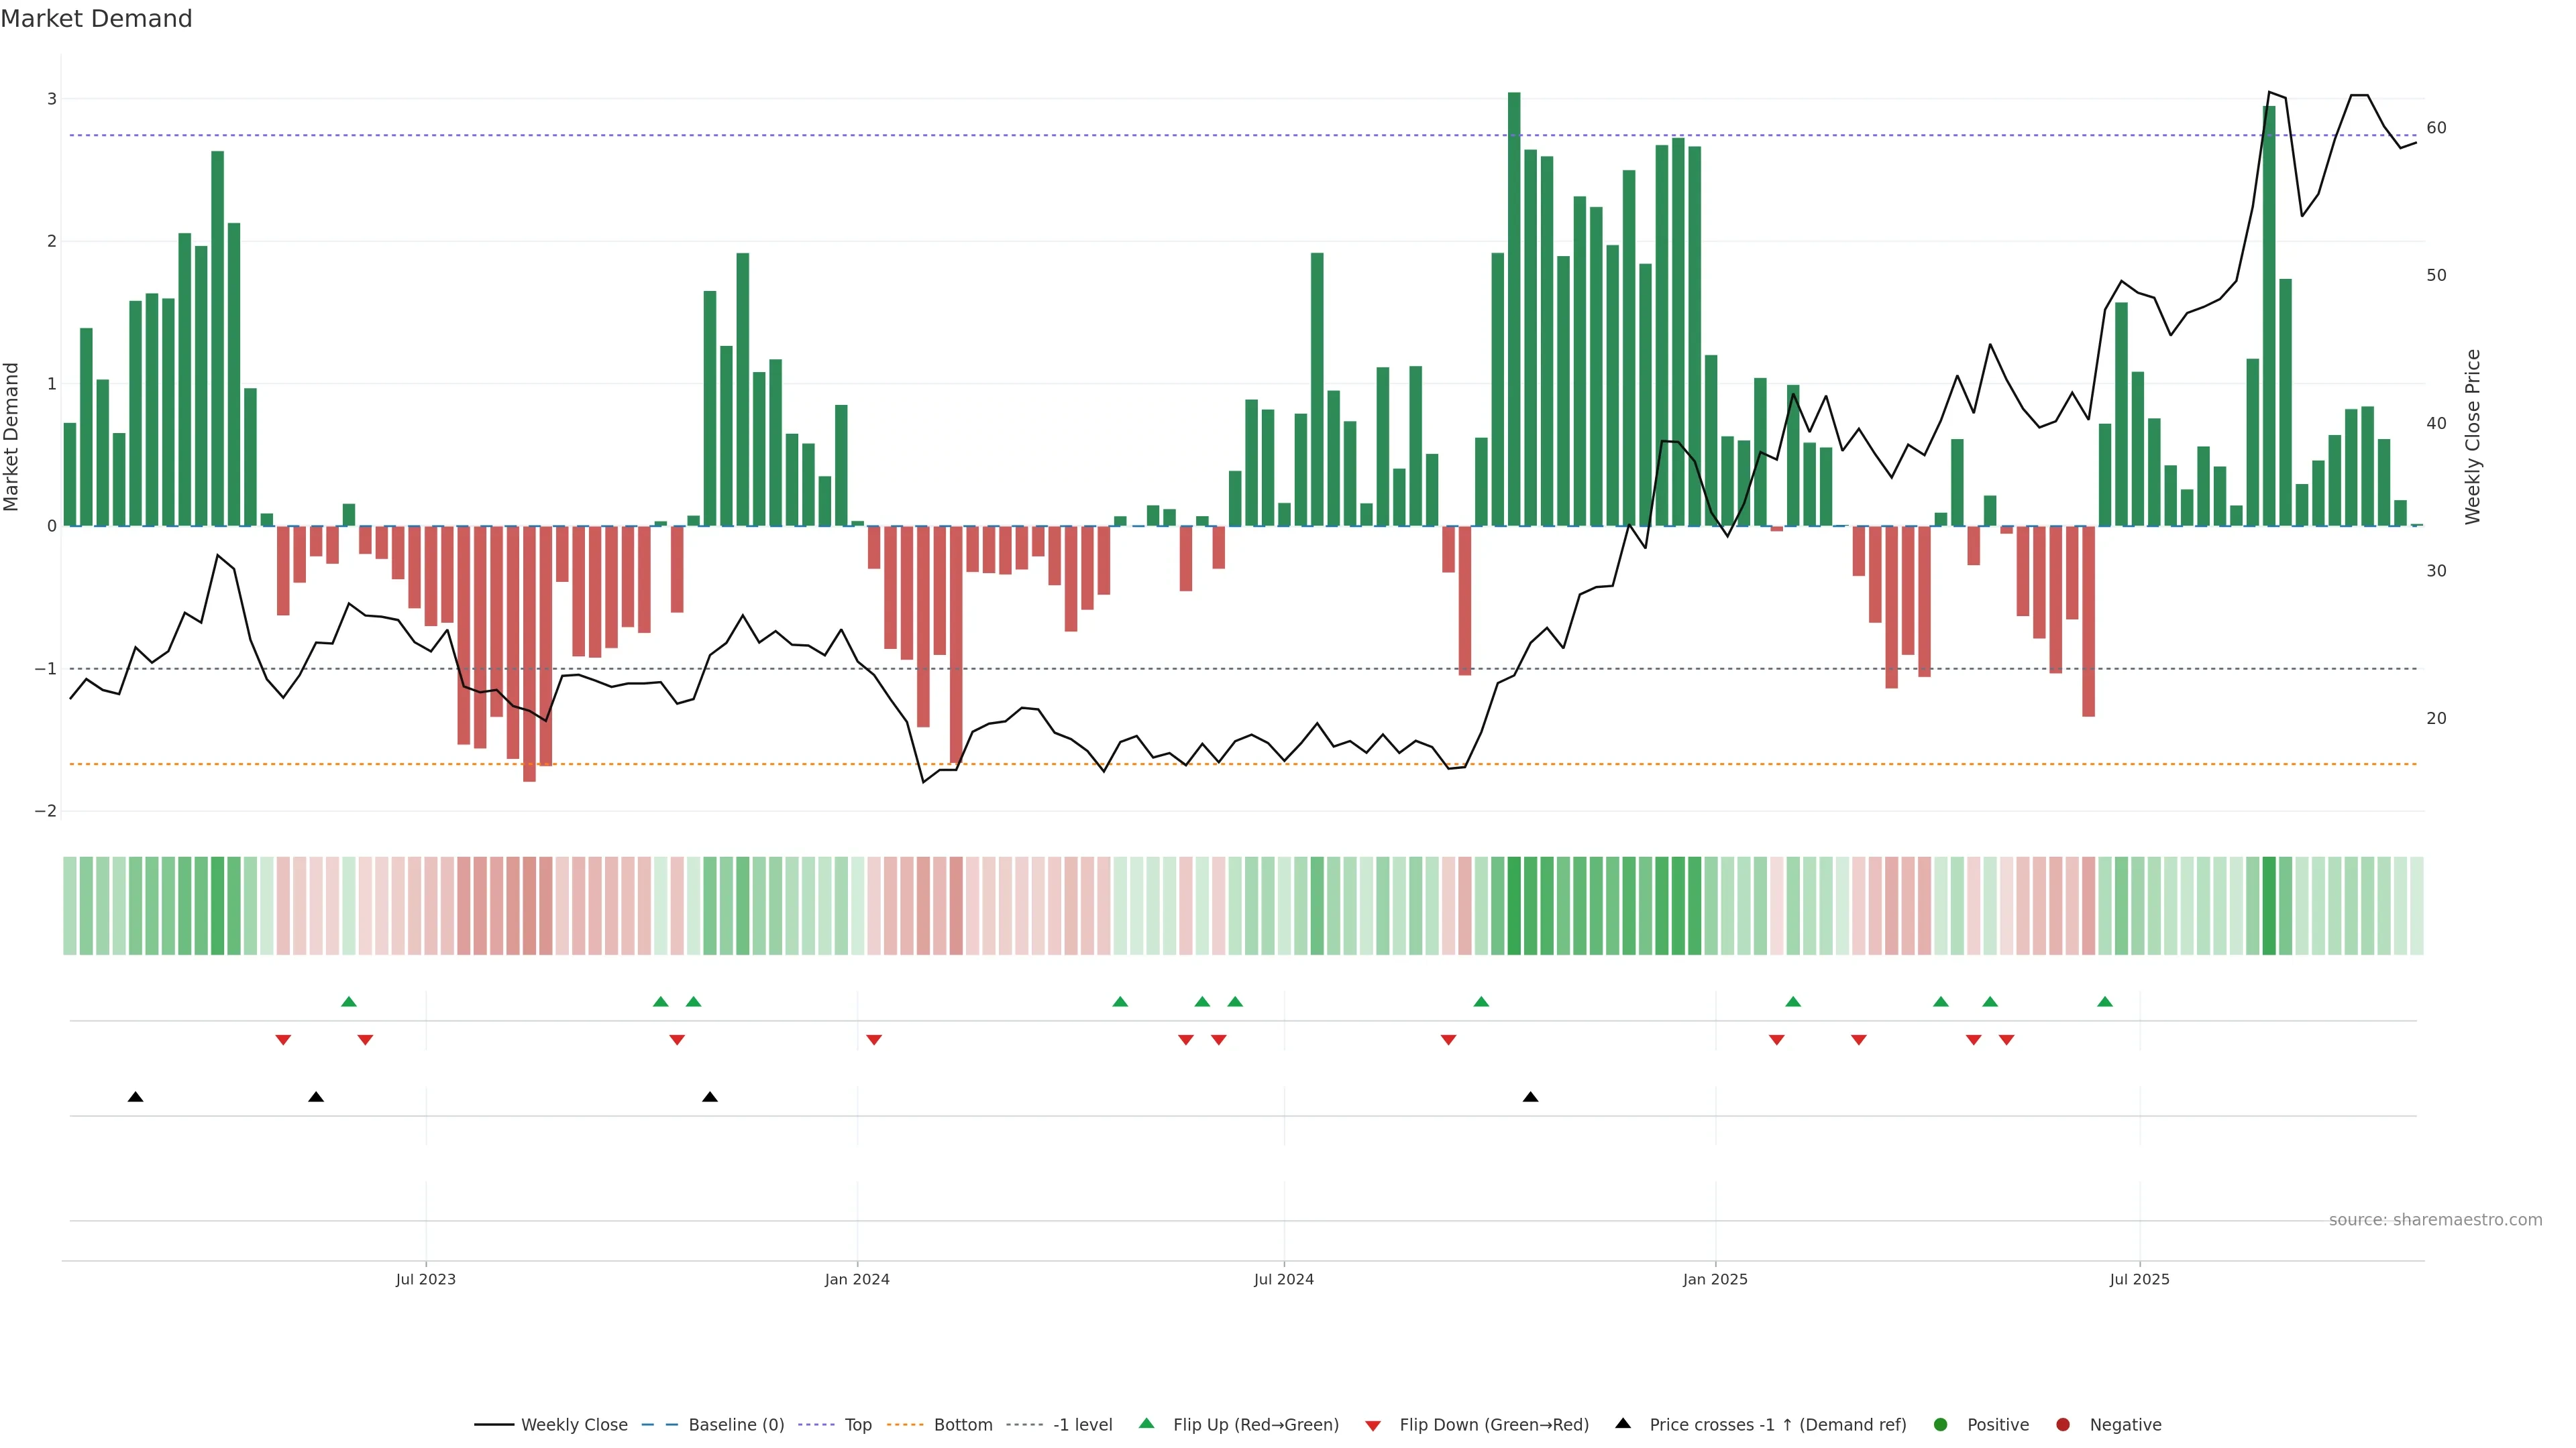Click the black triangle Price crosses legend icon
The image size is (2576, 1448).
1623,1423
